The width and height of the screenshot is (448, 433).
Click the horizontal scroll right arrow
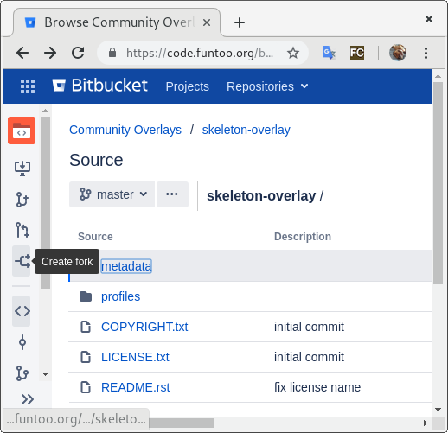pyautogui.click(x=426, y=423)
